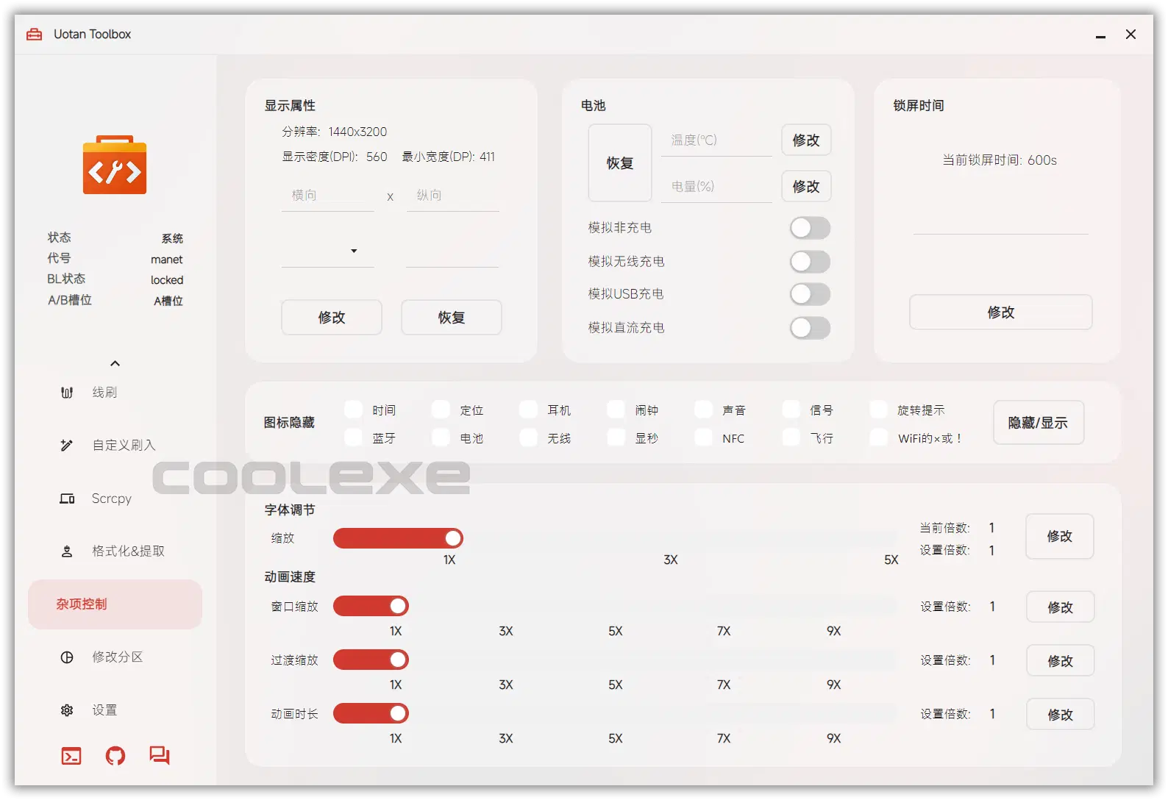Click the 隐藏/显示 button
This screenshot has width=1168, height=800.
tap(1038, 423)
